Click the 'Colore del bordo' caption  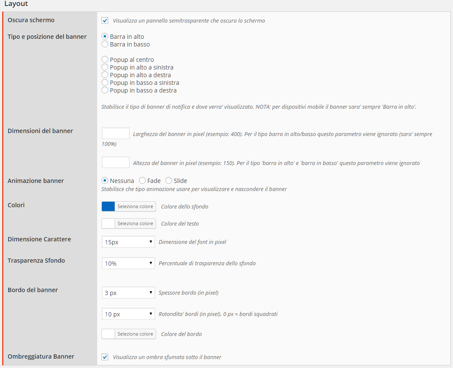[182, 334]
